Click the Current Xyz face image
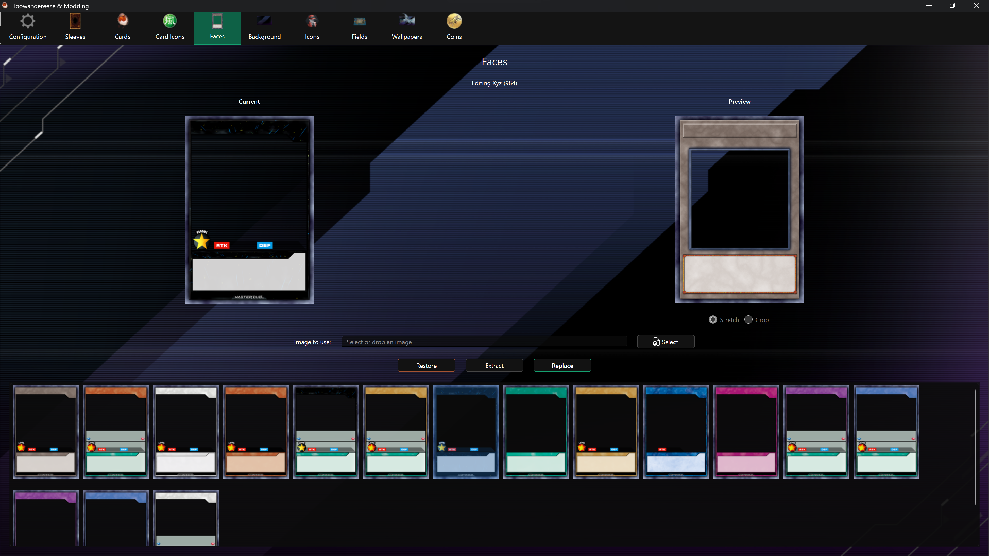 [249, 210]
